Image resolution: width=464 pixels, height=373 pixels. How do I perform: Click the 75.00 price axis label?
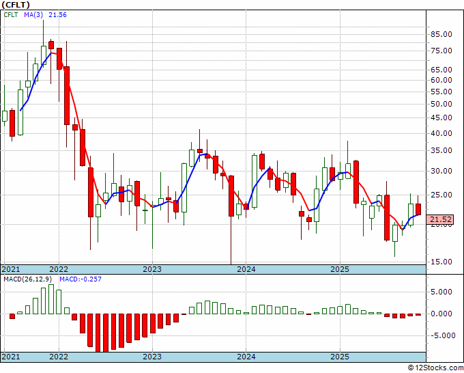(441, 51)
